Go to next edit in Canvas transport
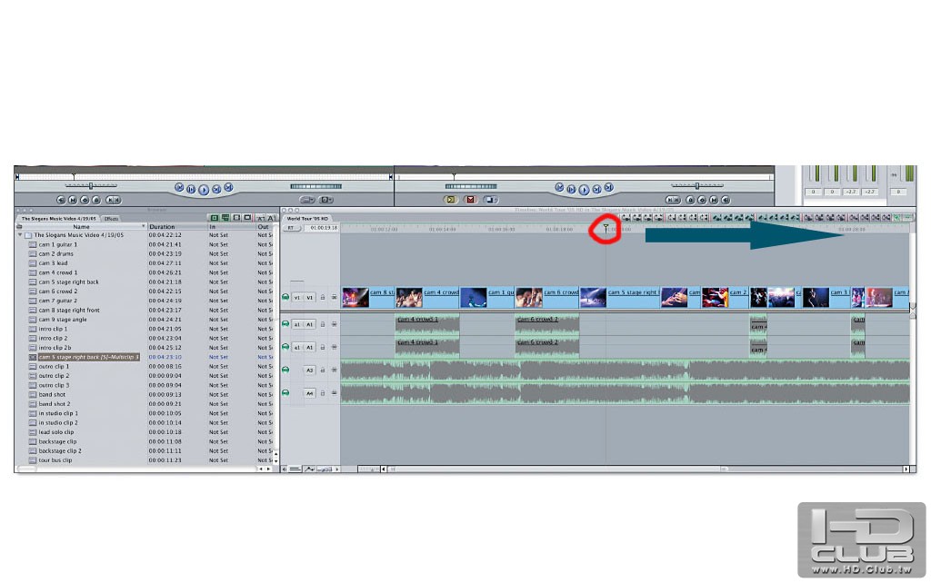931x583 pixels. [608, 187]
